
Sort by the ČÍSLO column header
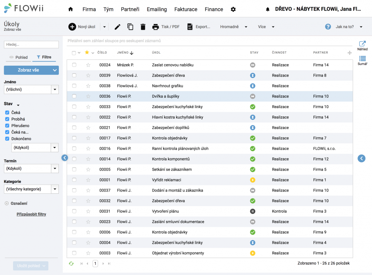[102, 53]
